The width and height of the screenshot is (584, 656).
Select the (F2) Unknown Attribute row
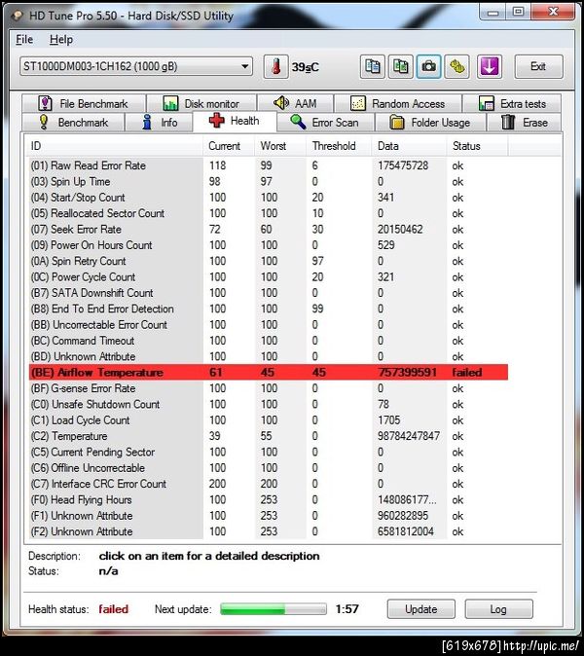click(x=269, y=531)
